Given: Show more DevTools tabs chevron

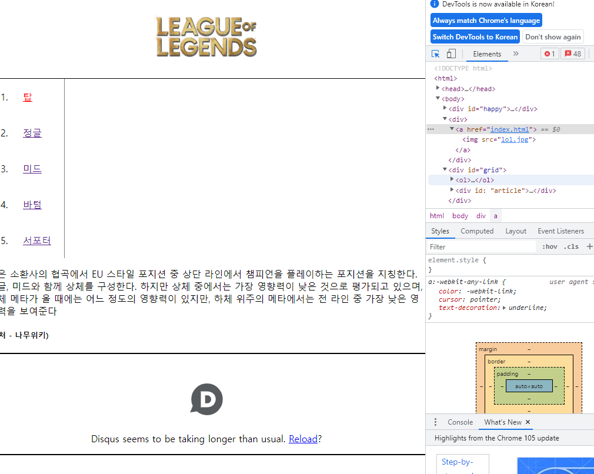Looking at the screenshot, I should tap(516, 54).
